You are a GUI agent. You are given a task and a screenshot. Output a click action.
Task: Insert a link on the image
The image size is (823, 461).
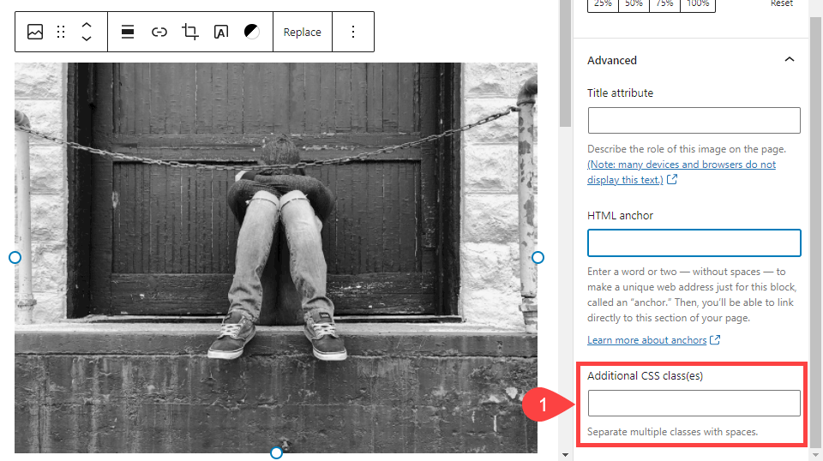point(159,32)
